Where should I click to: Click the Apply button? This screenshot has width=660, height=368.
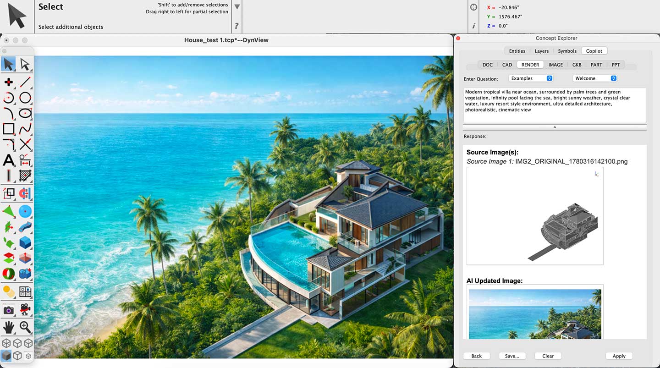619,356
